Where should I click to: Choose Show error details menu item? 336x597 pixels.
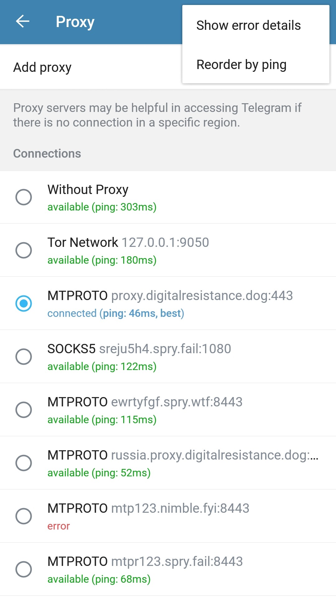[249, 25]
